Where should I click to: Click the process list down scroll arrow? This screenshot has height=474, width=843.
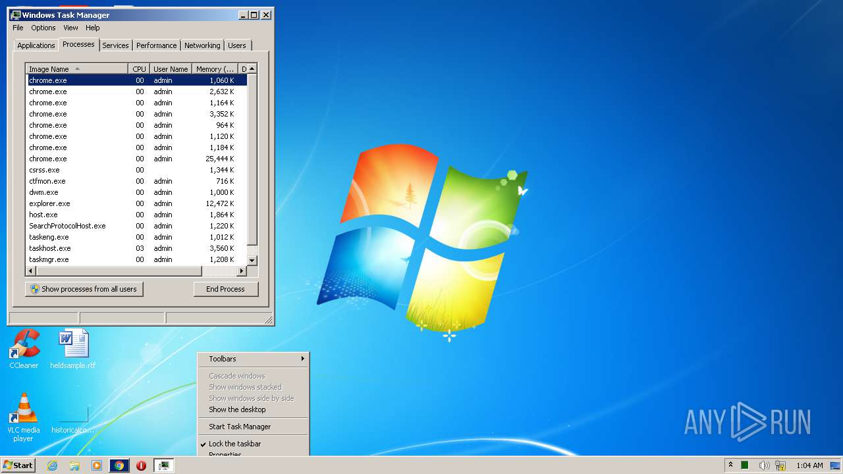click(x=252, y=261)
